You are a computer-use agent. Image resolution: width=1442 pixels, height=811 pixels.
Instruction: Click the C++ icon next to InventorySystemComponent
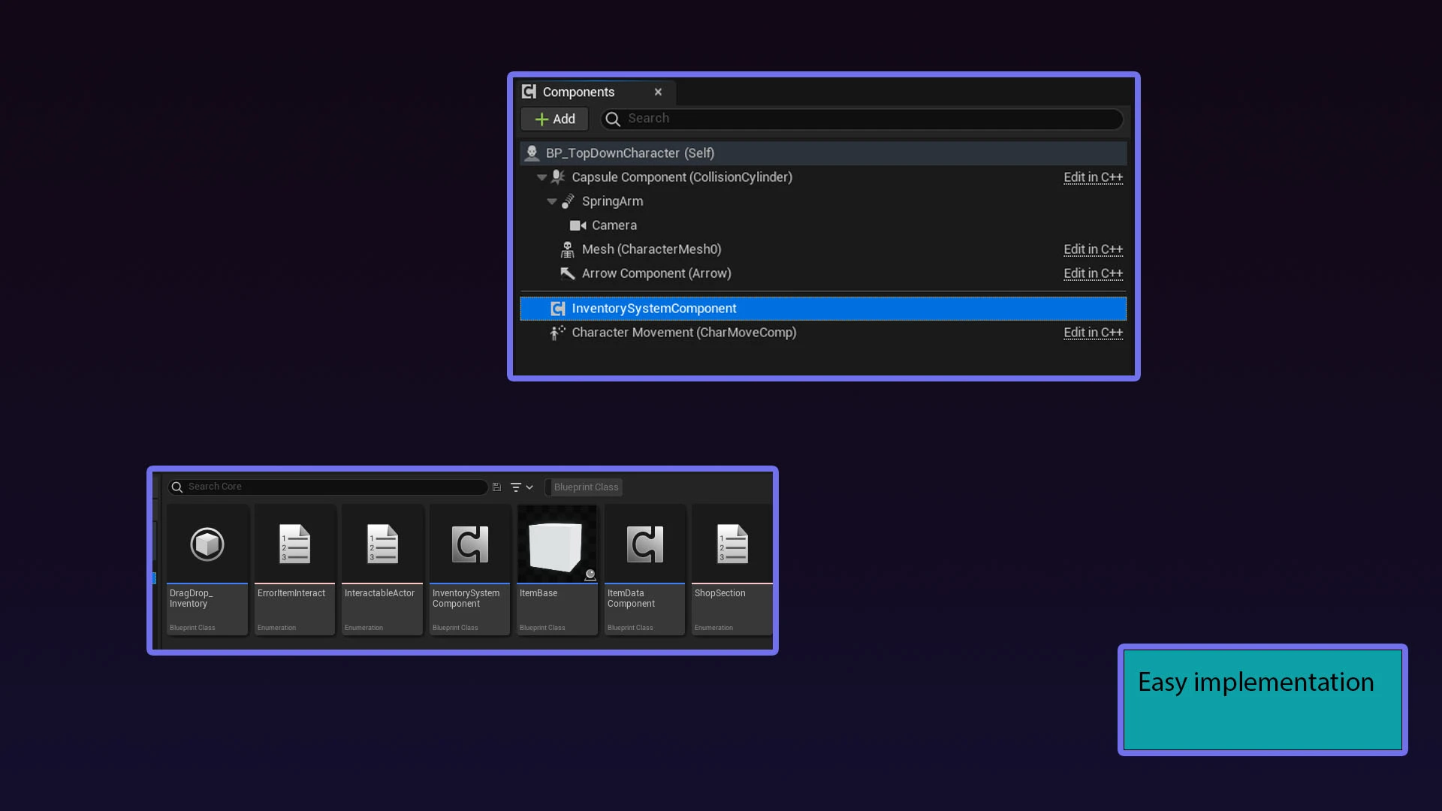click(559, 308)
